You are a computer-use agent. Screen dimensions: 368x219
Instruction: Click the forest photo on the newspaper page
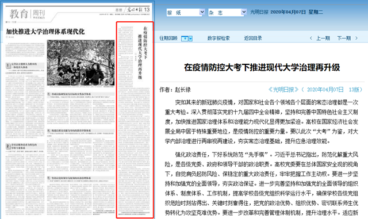click(x=80, y=63)
